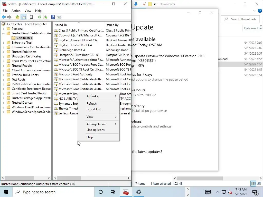Click the blue Help icon in Downloads window

tap(260, 11)
